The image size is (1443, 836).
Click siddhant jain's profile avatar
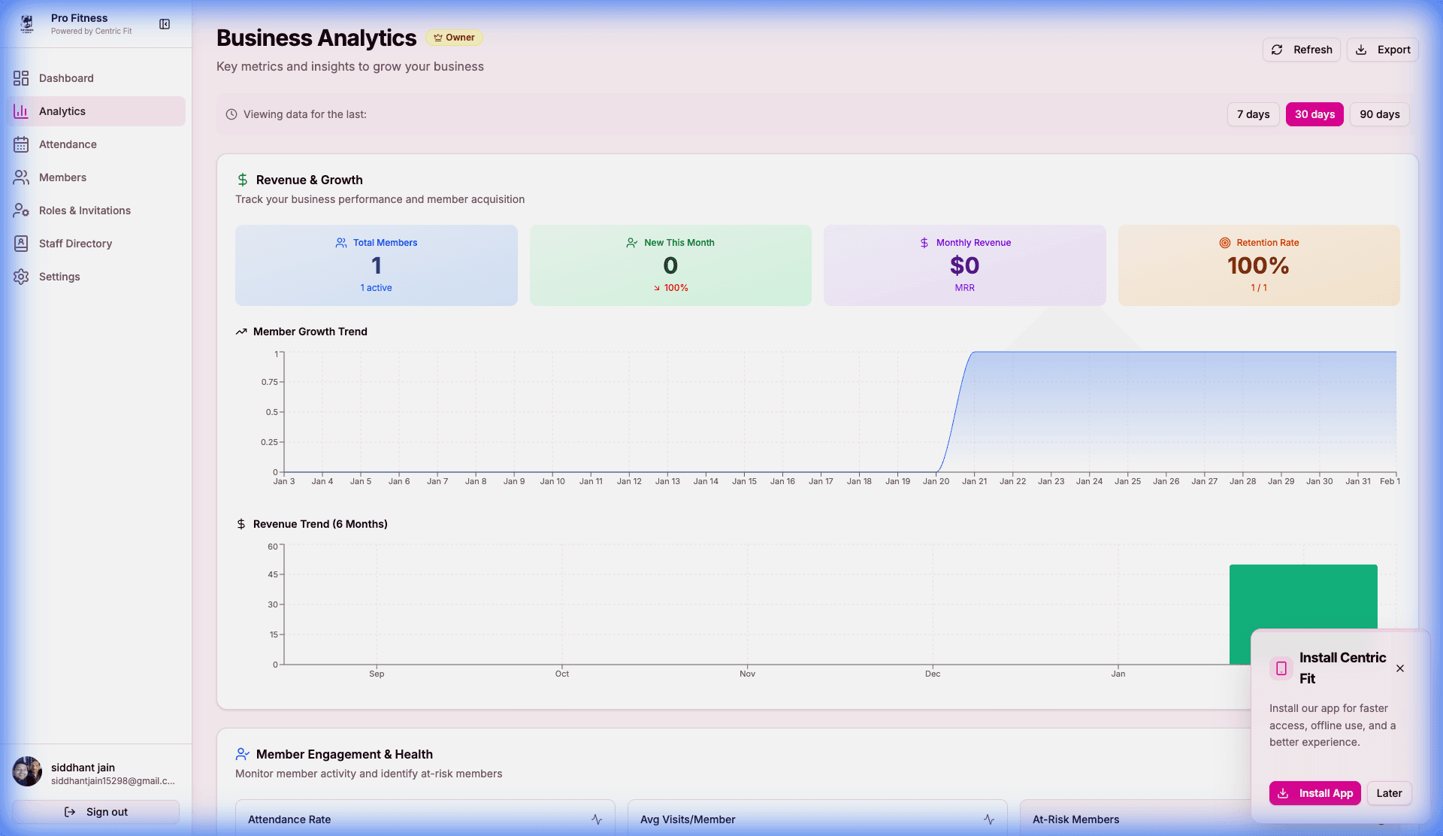click(26, 771)
